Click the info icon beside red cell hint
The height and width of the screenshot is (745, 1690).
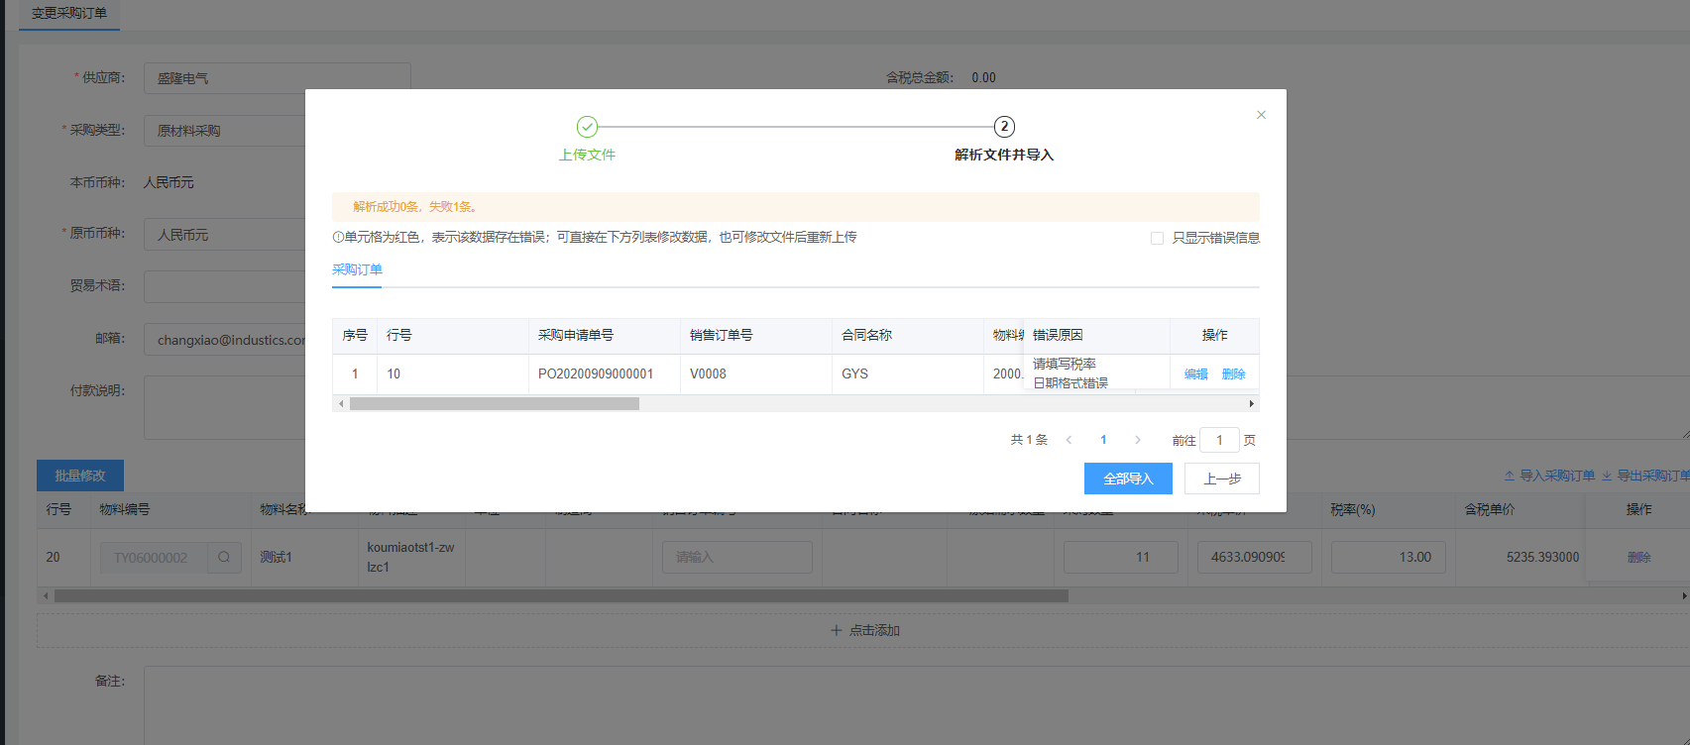tap(338, 238)
